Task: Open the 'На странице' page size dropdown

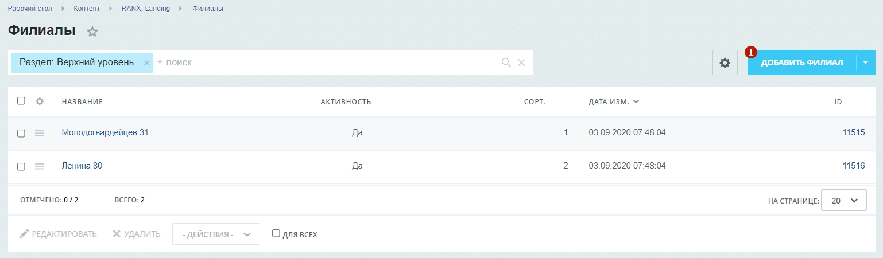Action: point(844,201)
